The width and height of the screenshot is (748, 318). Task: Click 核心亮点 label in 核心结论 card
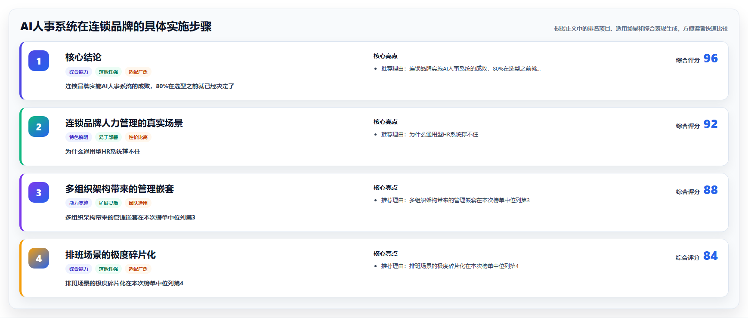(x=386, y=56)
